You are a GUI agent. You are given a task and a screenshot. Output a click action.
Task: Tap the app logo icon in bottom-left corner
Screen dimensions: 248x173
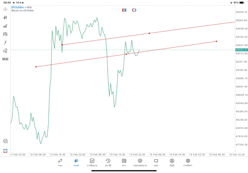tap(5, 151)
